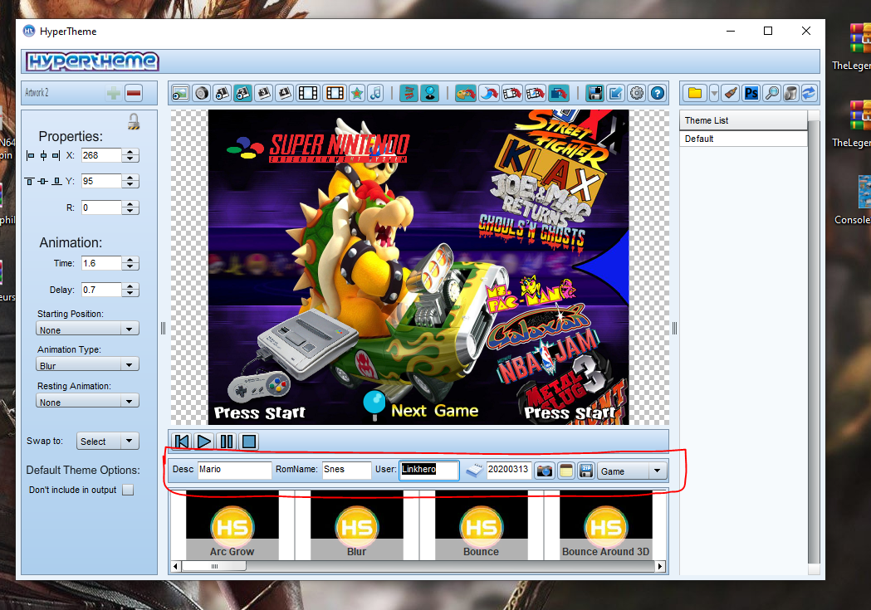Expand the dropdown arrow beside the folder icon

714,93
